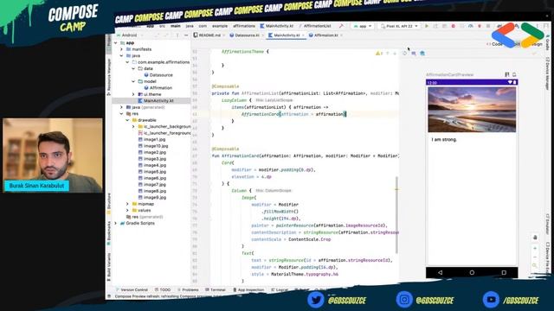Deploy AffirmationCardPreview to device icon
The height and width of the screenshot is (311, 554).
click(x=514, y=75)
